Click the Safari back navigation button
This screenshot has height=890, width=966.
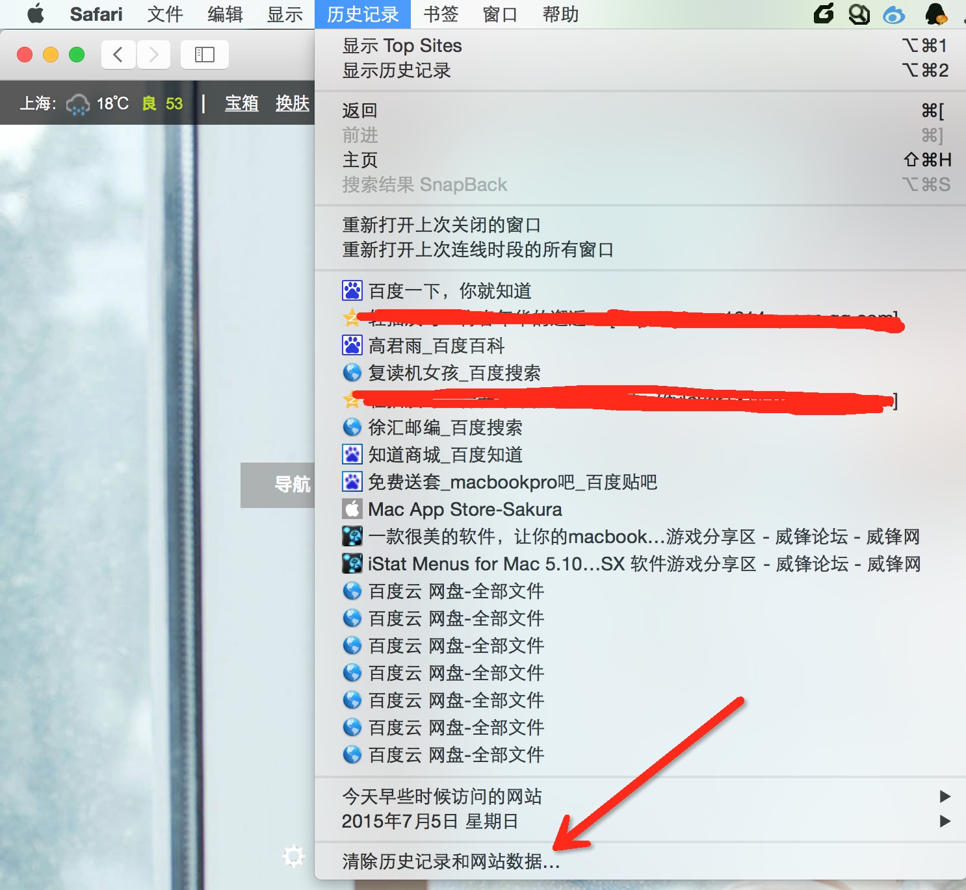[118, 55]
